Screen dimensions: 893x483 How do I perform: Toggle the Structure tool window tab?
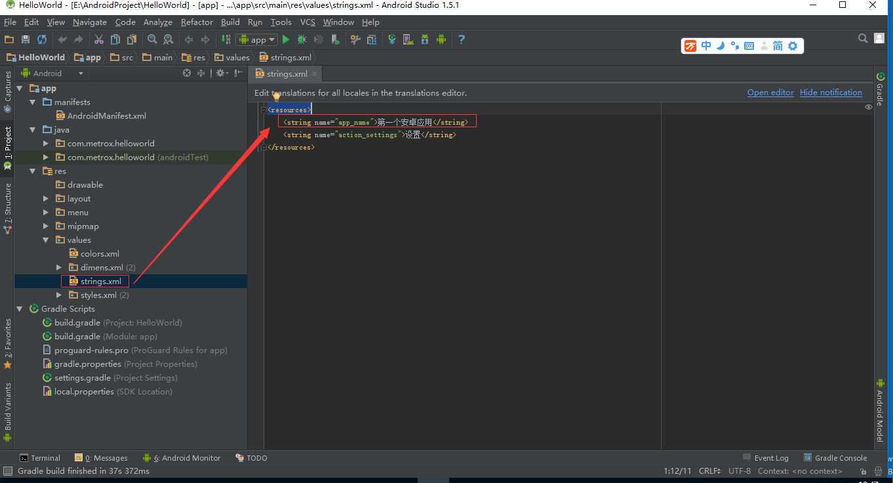pos(7,209)
